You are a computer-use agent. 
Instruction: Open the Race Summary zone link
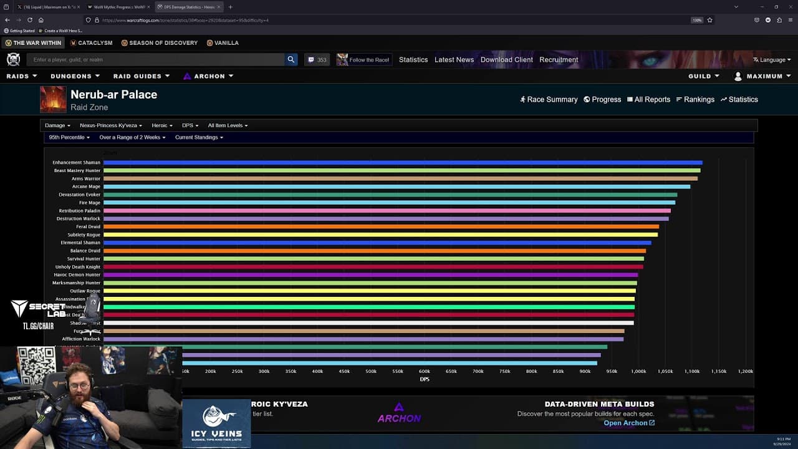click(549, 100)
